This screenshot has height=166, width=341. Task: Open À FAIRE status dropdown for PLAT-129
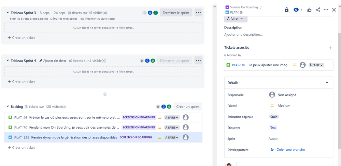tap(172, 137)
